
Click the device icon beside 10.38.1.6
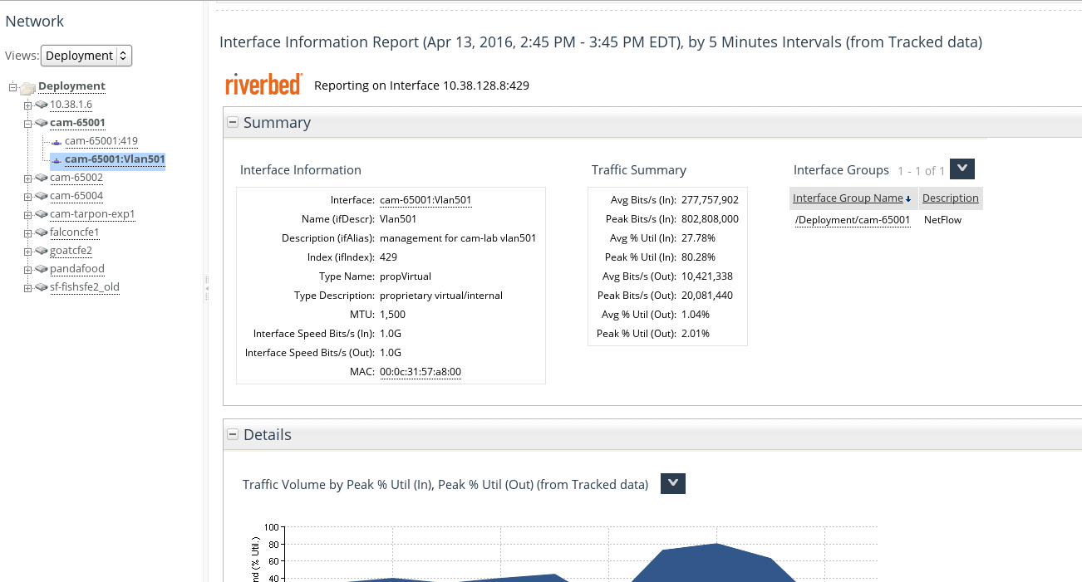42,105
